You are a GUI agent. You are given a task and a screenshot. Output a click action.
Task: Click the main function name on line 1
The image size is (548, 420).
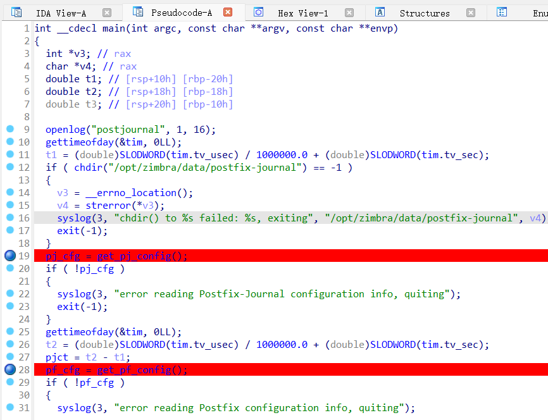pyautogui.click(x=114, y=28)
